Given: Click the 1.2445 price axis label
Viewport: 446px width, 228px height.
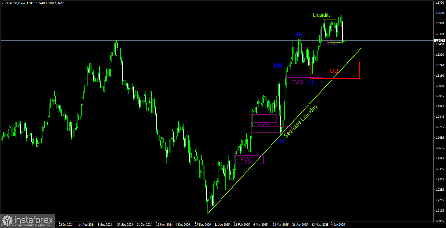Looking at the screenshot, I should pyautogui.click(x=439, y=169).
